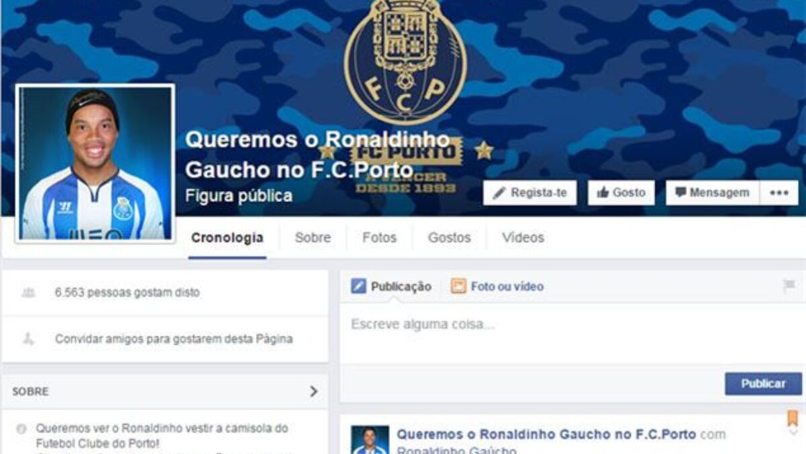Open the post options arrow under the bookmark
The height and width of the screenshot is (454, 806).
793,432
